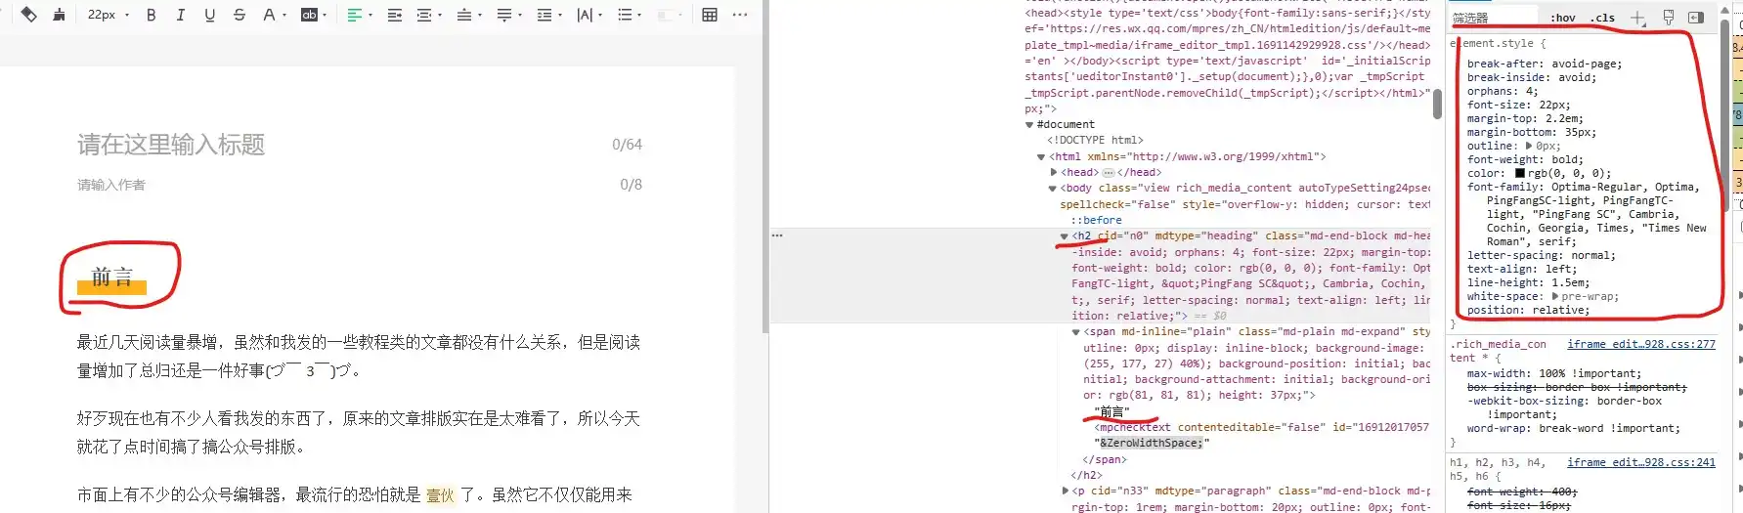Apply strikethrough formatting to text

[x=240, y=15]
